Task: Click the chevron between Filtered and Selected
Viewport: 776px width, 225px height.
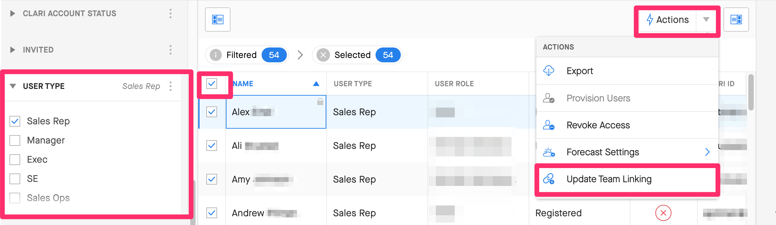Action: (300, 55)
